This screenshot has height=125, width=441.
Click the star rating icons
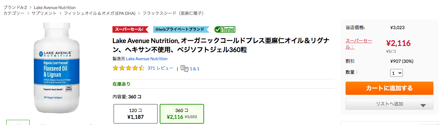point(128,68)
